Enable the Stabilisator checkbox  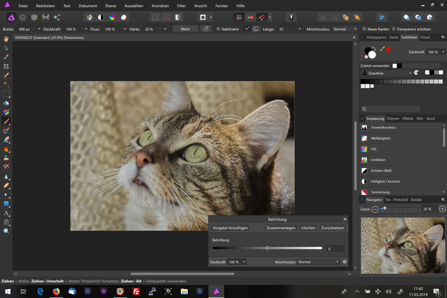(218, 29)
